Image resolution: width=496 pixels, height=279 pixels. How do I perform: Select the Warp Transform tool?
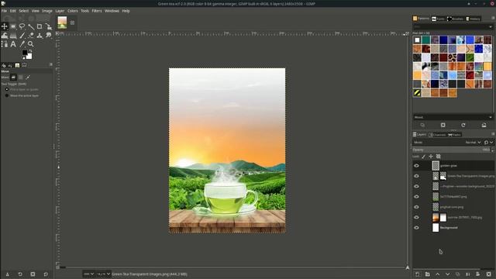coord(5,36)
